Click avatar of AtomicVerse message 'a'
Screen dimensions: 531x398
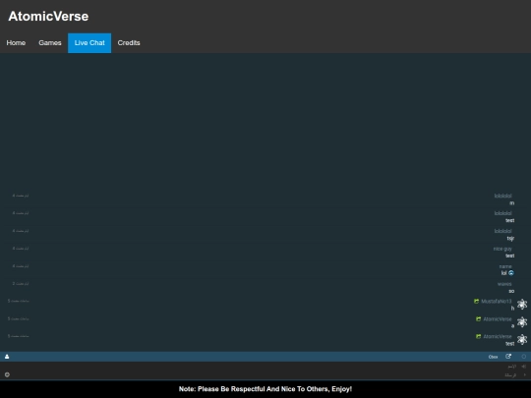click(x=522, y=322)
